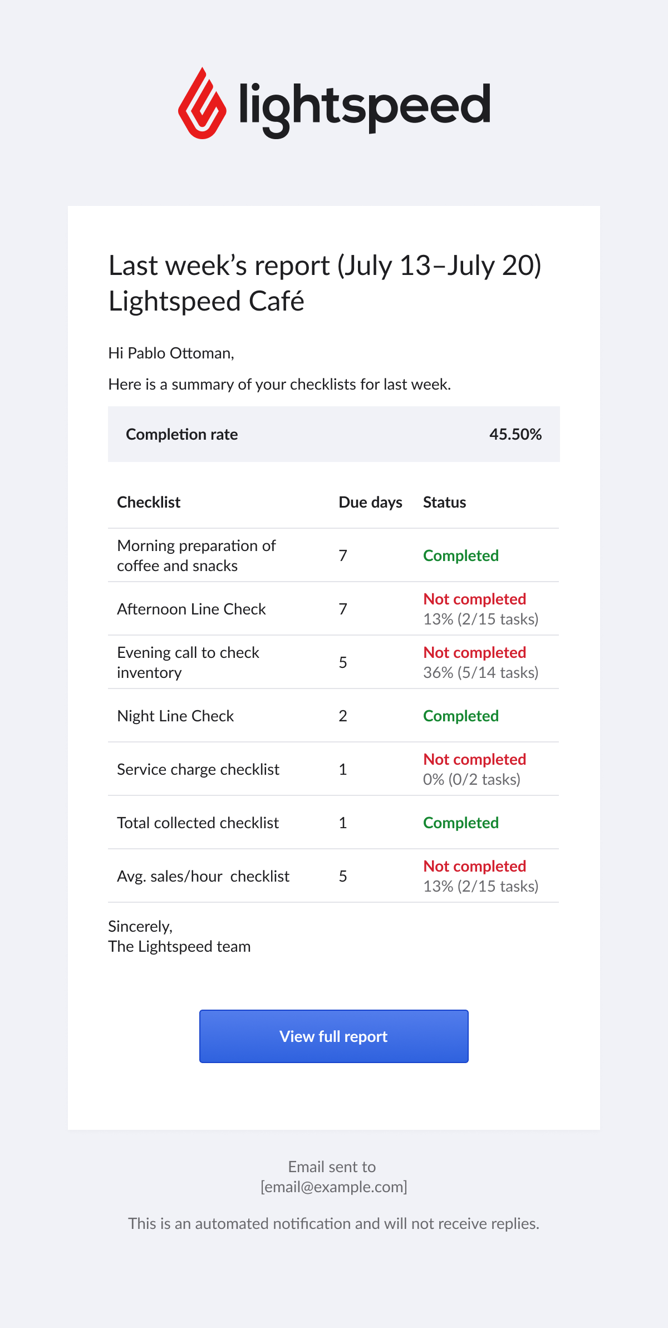Select the Afternoon Line Check row
Image resolution: width=668 pixels, height=1328 pixels.
[334, 609]
